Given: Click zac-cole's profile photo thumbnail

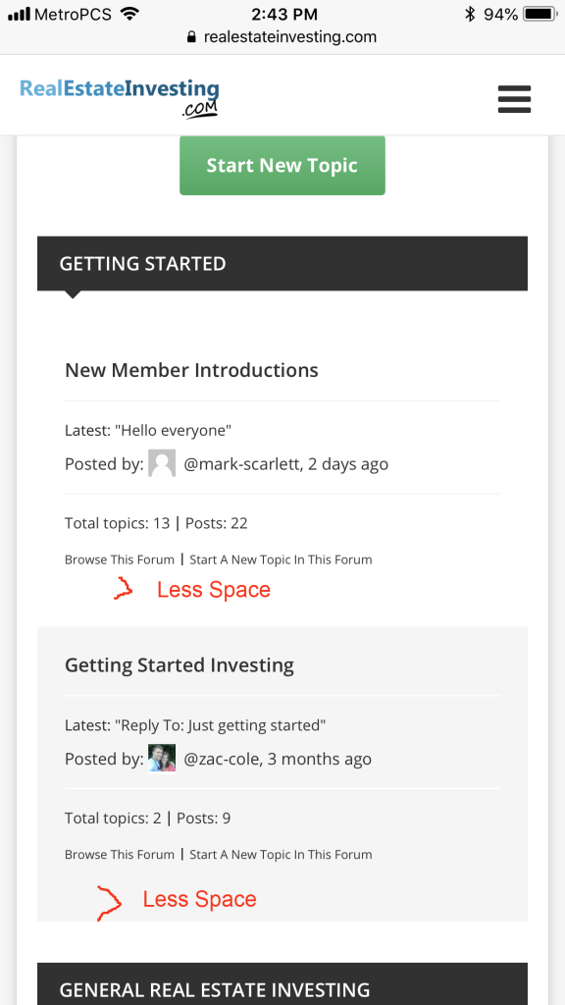Looking at the screenshot, I should click(x=162, y=759).
